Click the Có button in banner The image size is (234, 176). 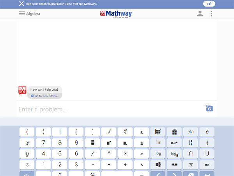coord(209,4)
